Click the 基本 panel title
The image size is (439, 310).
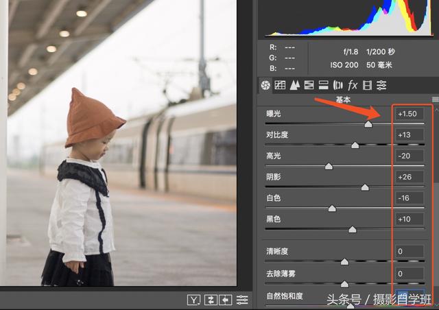coord(343,99)
